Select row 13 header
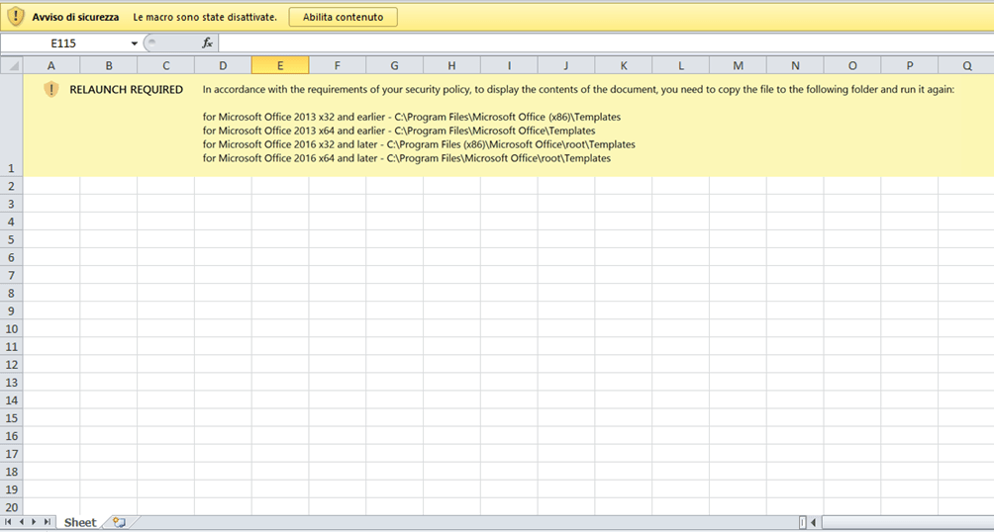994x532 pixels. pyautogui.click(x=12, y=382)
